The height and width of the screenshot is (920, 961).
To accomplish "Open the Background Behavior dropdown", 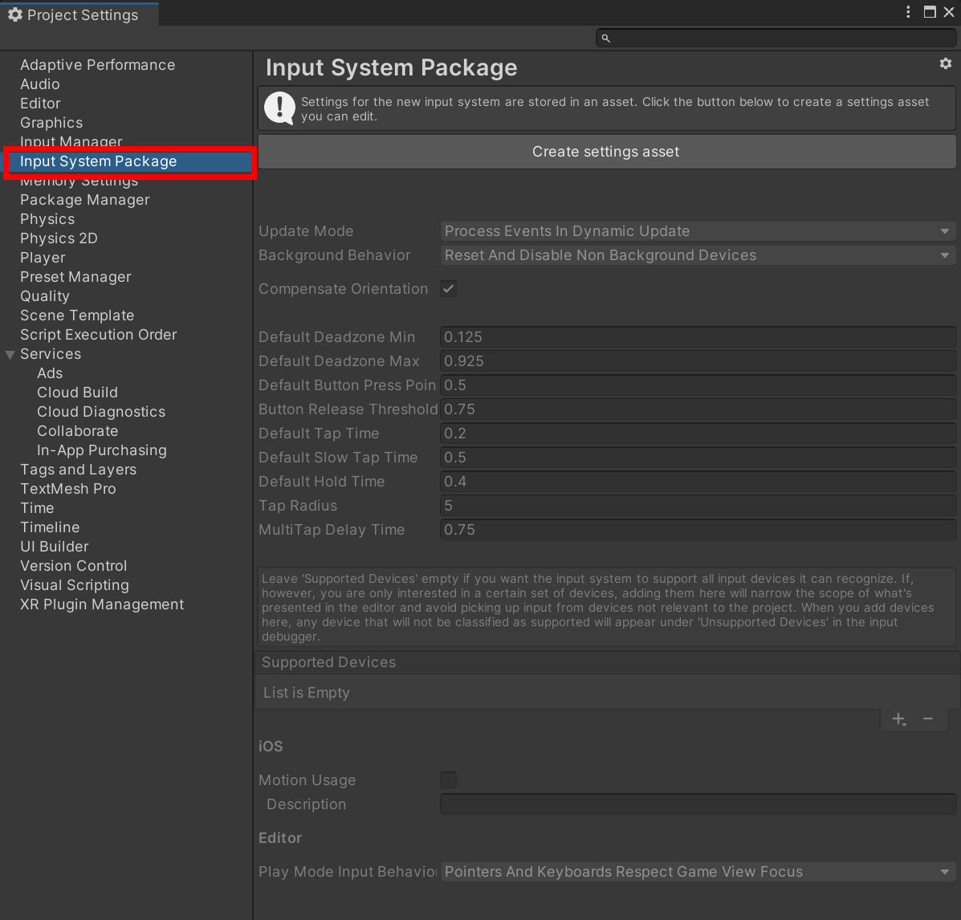I will 698,255.
